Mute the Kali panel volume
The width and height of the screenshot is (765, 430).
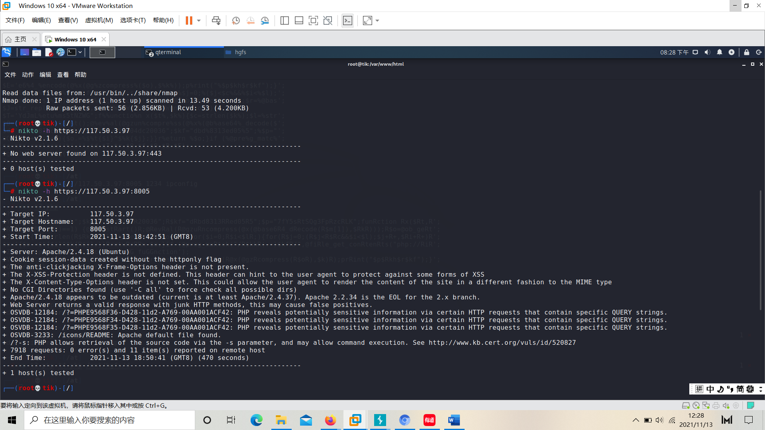[x=707, y=52]
